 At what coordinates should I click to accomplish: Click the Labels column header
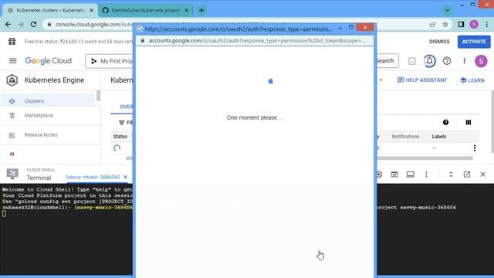[439, 137]
